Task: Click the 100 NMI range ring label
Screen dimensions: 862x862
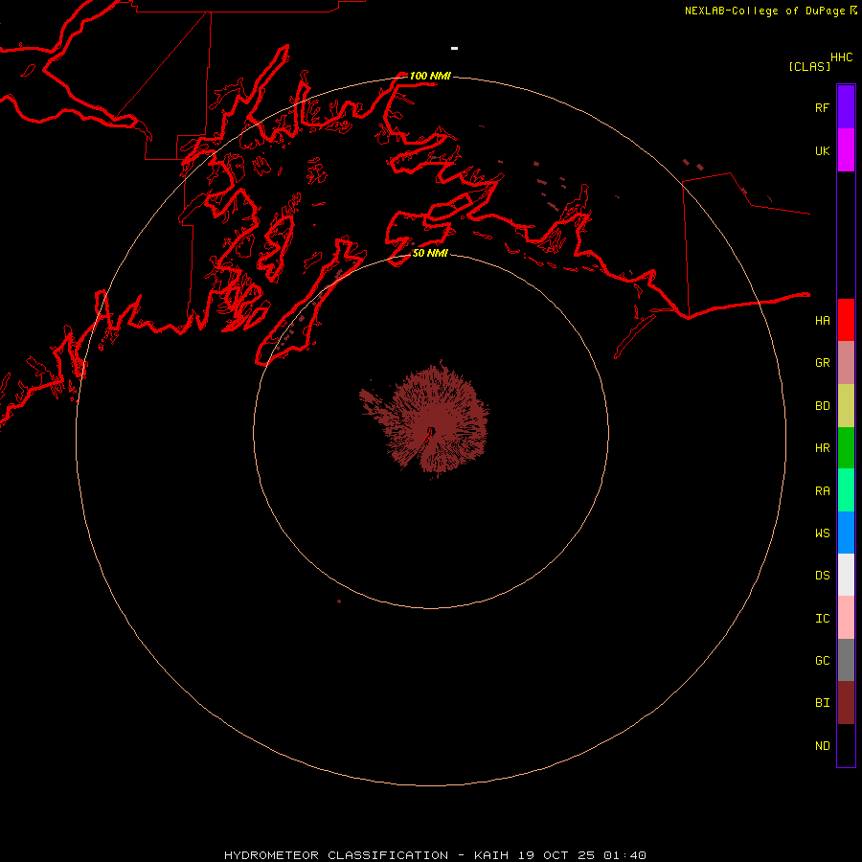Action: point(430,76)
